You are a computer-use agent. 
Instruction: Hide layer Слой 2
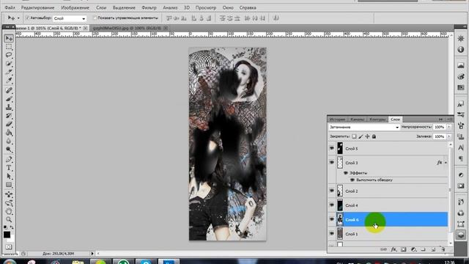click(x=332, y=191)
